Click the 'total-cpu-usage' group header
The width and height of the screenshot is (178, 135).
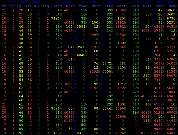pyautogui.click(x=24, y=2)
